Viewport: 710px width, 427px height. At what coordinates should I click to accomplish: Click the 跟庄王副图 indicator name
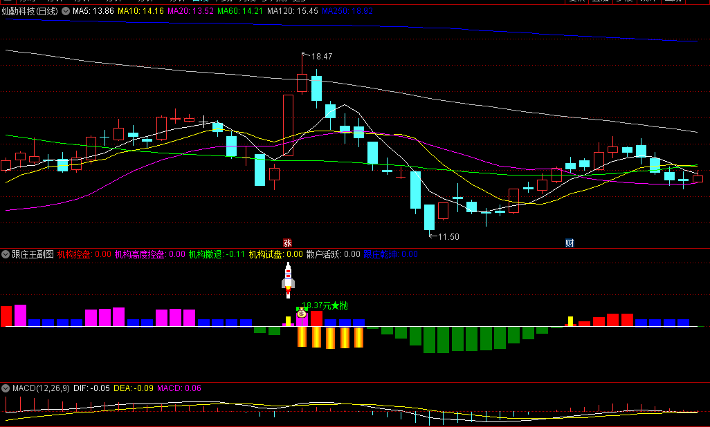click(33, 254)
